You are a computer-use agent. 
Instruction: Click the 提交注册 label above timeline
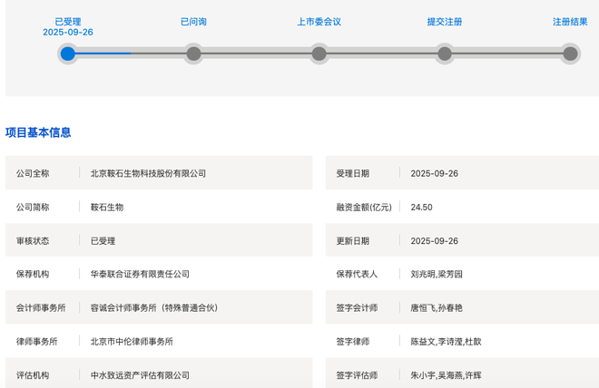pos(445,22)
